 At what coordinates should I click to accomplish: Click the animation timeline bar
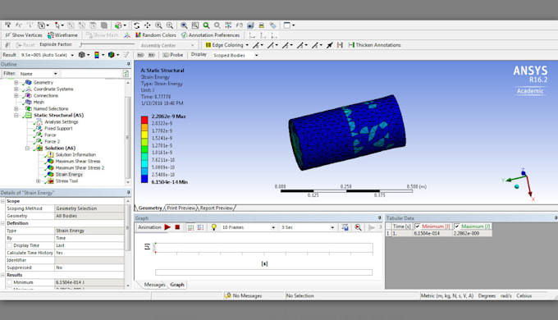pyautogui.click(x=263, y=272)
